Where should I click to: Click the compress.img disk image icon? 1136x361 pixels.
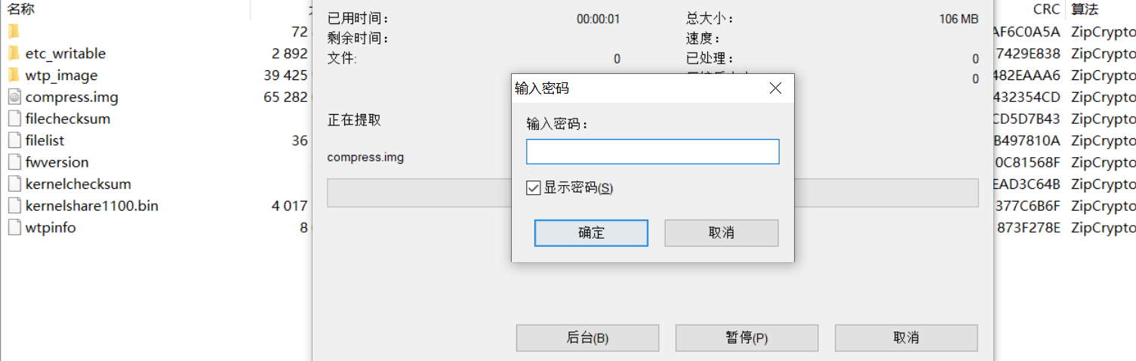click(14, 97)
